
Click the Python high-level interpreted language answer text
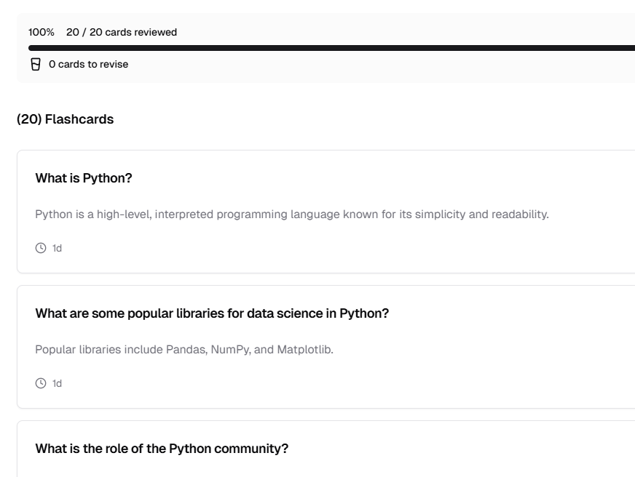[291, 215]
